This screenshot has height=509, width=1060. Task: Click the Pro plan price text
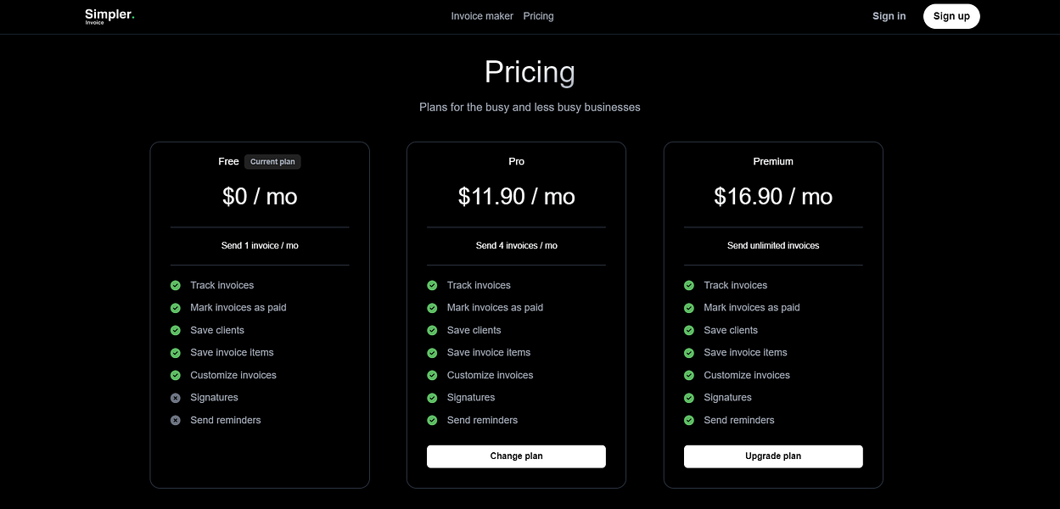point(516,196)
